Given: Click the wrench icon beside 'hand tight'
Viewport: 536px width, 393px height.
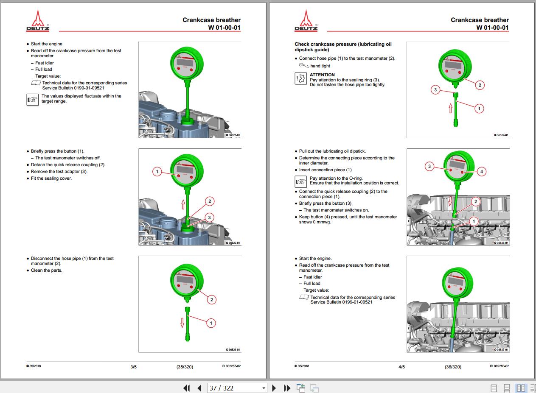Looking at the screenshot, I should [304, 65].
